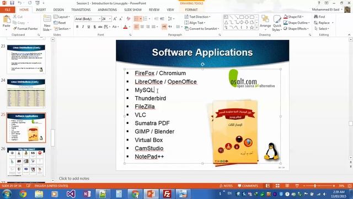This screenshot has width=353, height=199.
Task: Open the REVIEW tab
Action: (x=154, y=10)
